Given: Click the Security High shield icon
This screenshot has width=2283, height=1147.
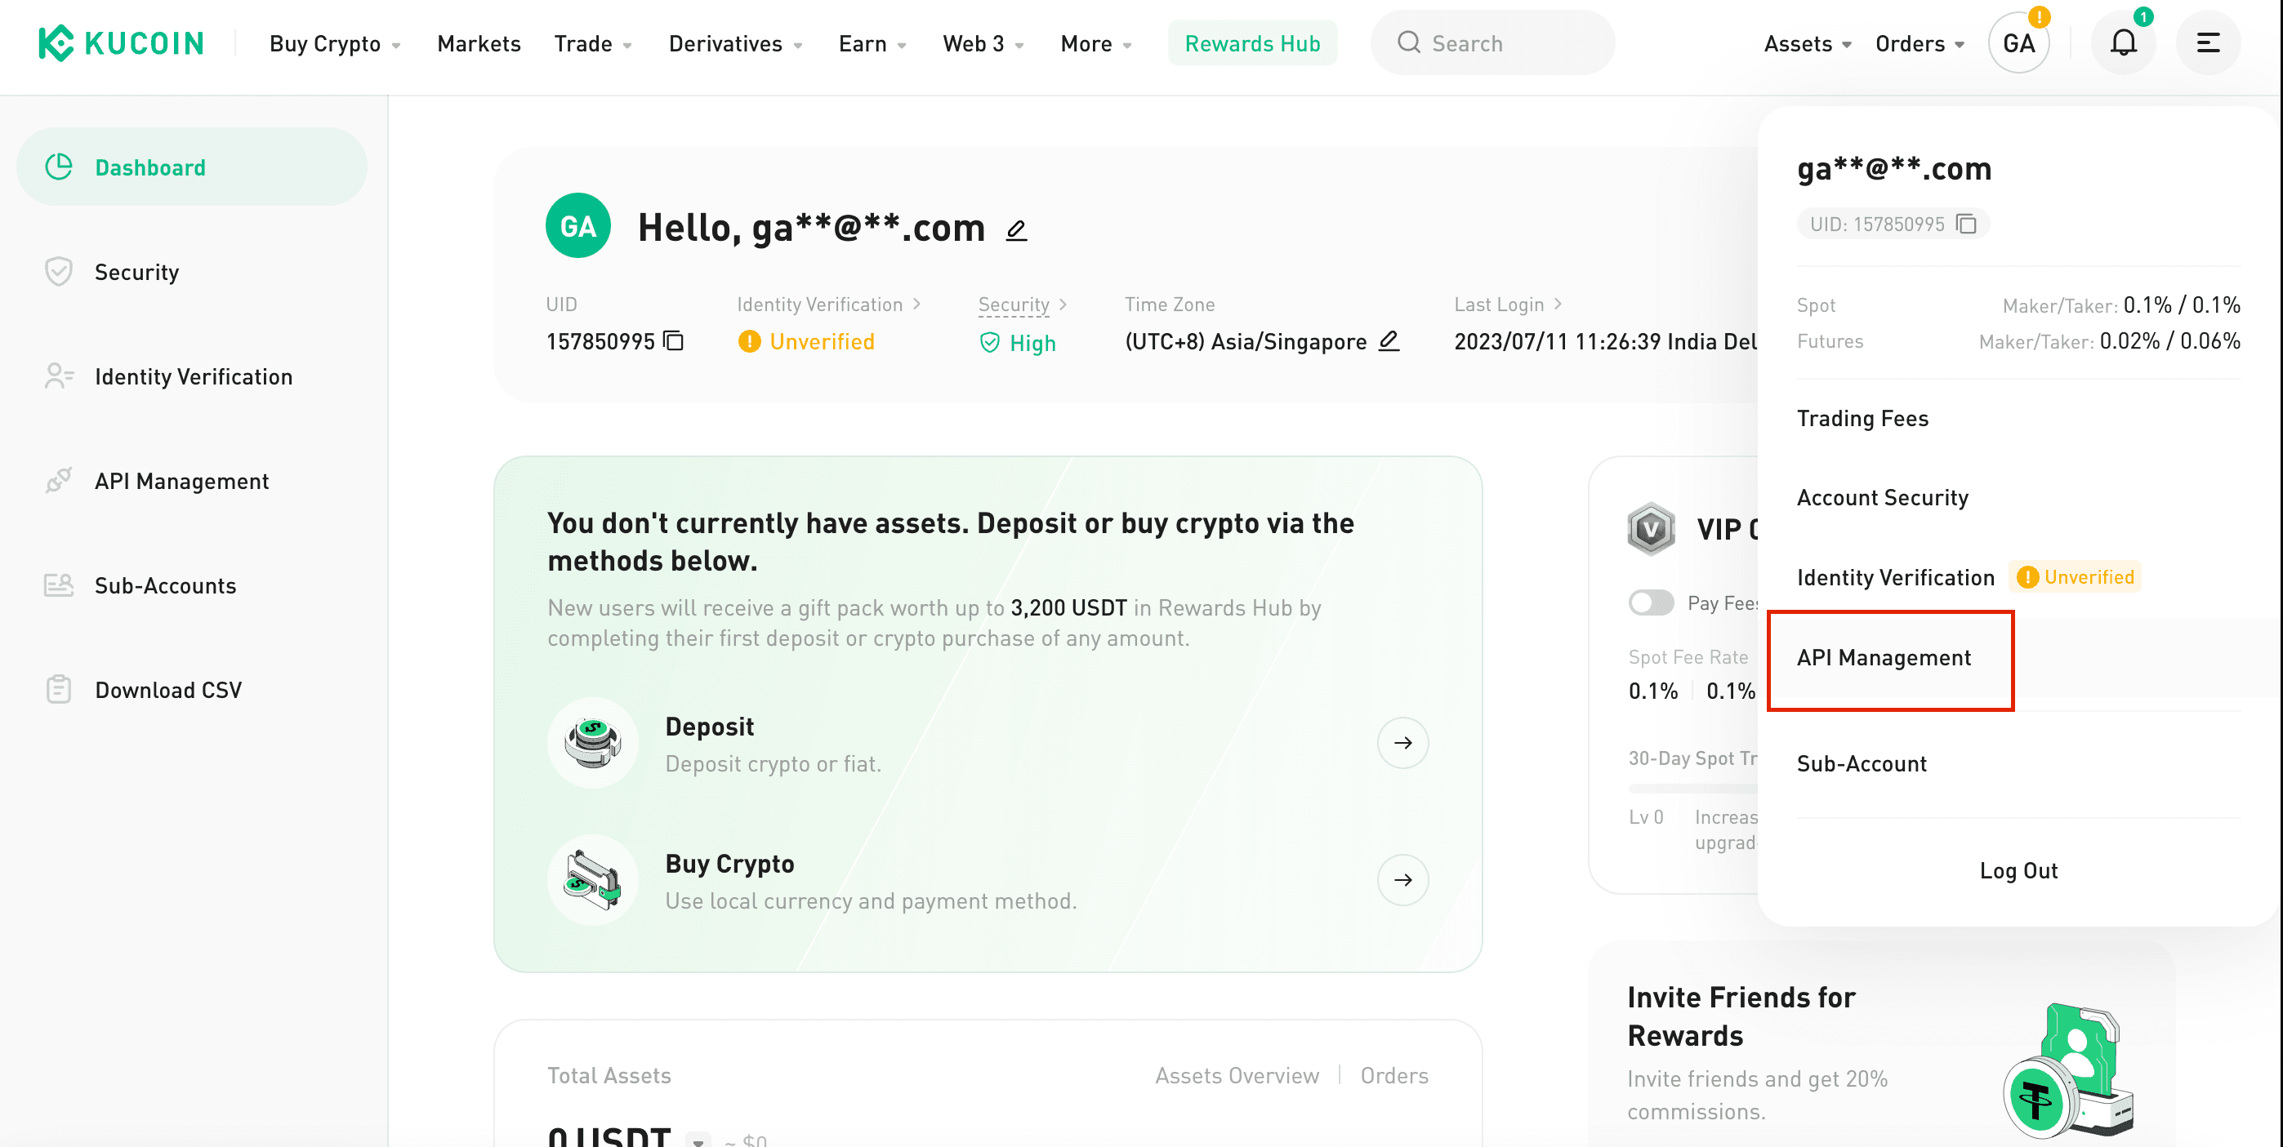Looking at the screenshot, I should point(990,343).
